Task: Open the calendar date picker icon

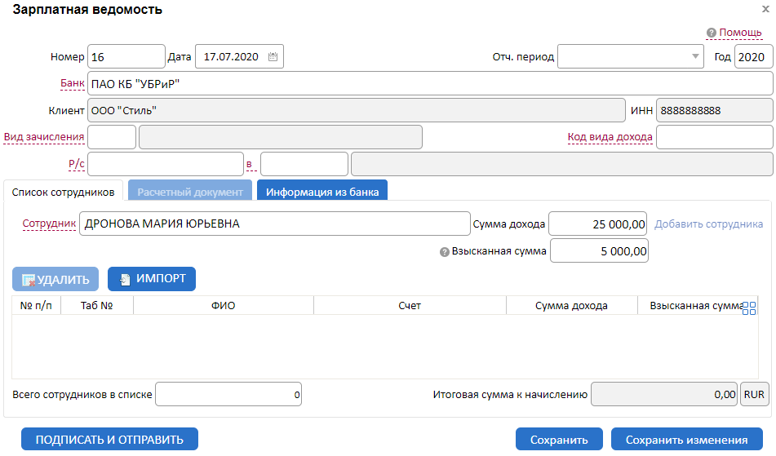Action: (x=273, y=57)
